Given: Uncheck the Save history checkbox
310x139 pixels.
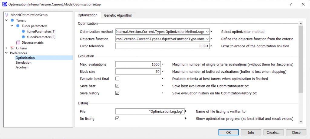Looking at the screenshot, I should coord(117,93).
